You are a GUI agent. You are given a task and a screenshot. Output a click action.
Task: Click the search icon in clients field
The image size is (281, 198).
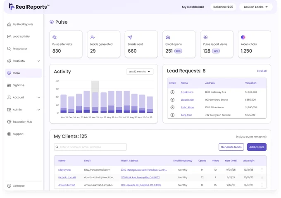pyautogui.click(x=57, y=147)
